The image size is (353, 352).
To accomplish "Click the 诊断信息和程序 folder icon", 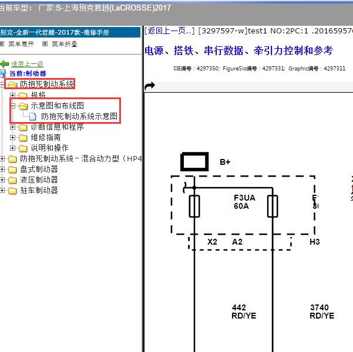I will (23, 127).
